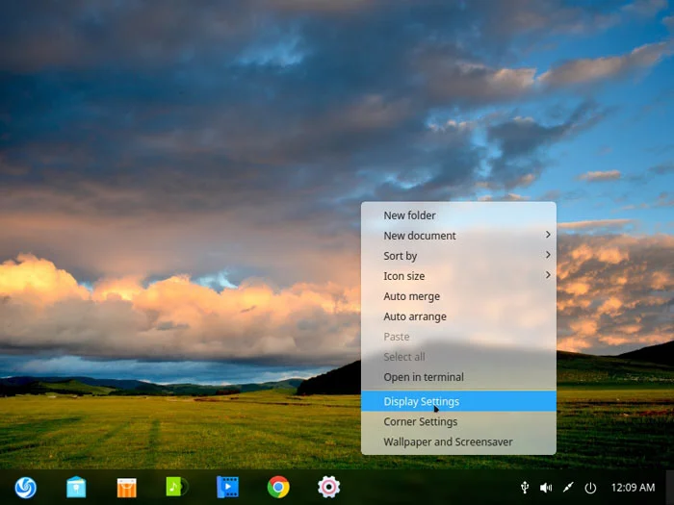Select Display Settings from context menu
This screenshot has width=674, height=505.
422,401
